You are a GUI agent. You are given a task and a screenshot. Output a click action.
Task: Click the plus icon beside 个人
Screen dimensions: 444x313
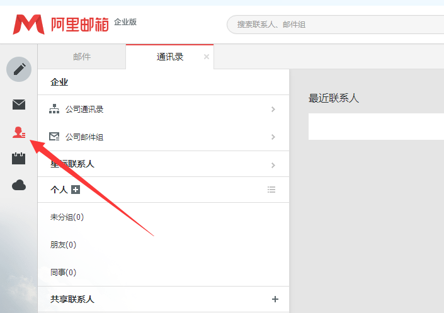(x=76, y=190)
